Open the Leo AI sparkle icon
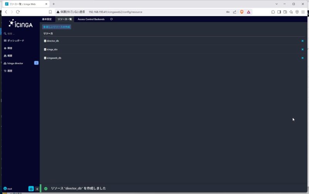 pos(291,12)
